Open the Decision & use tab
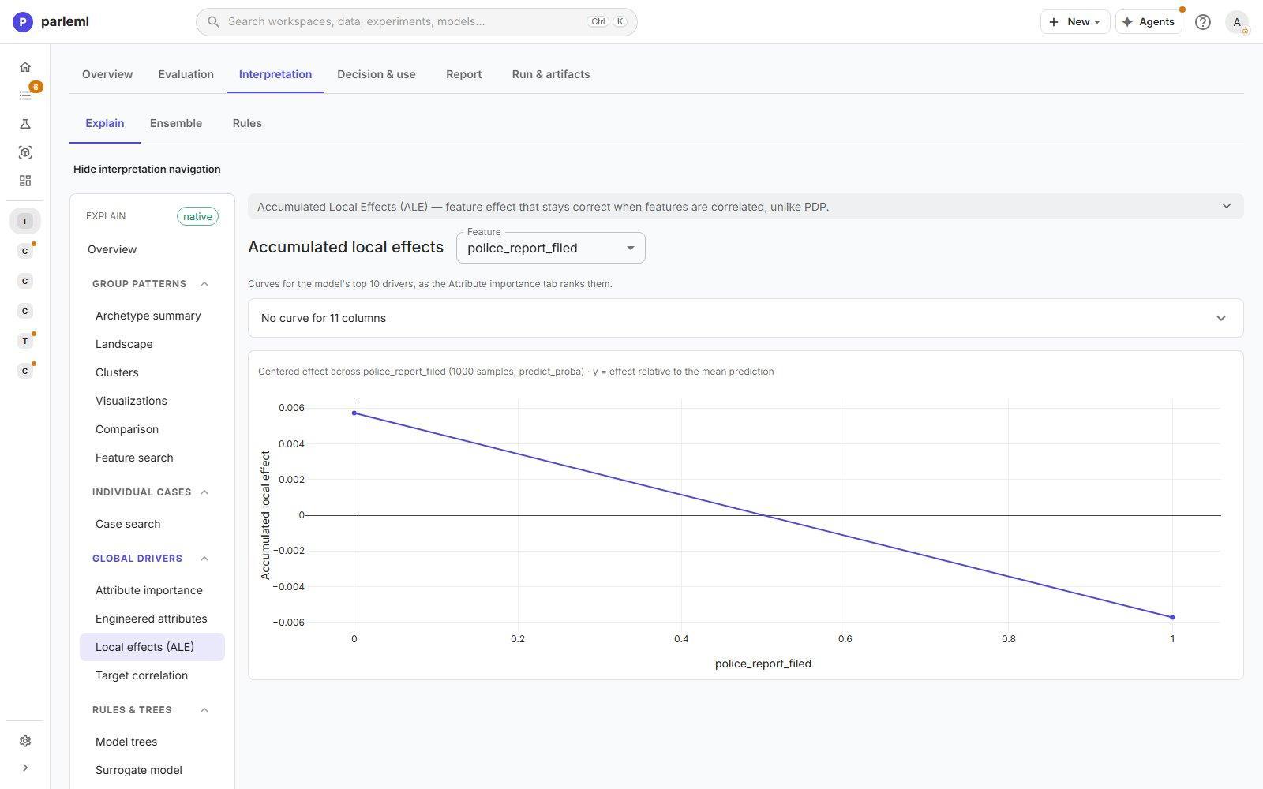 coord(377,74)
